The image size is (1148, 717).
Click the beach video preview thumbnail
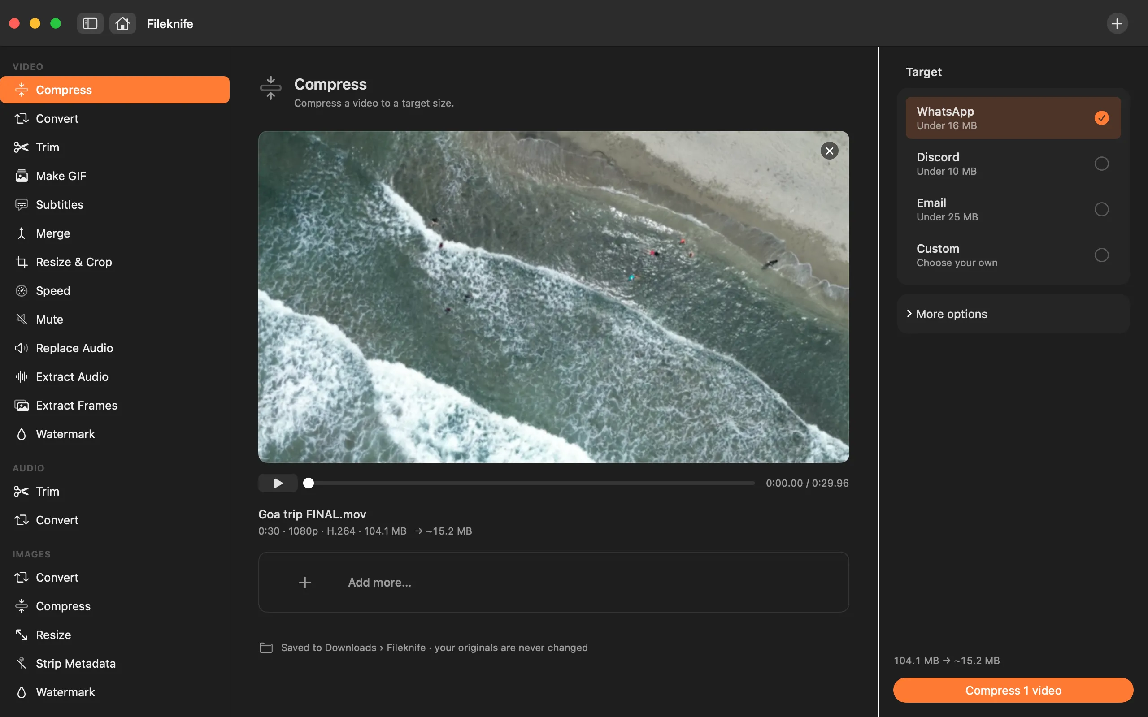click(x=553, y=296)
